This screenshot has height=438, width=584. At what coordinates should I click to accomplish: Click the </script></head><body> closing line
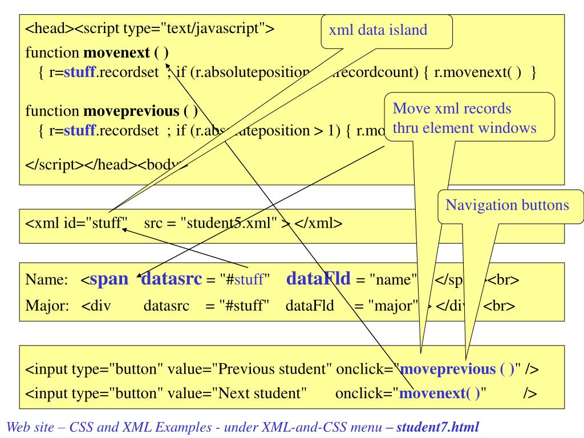tap(106, 165)
